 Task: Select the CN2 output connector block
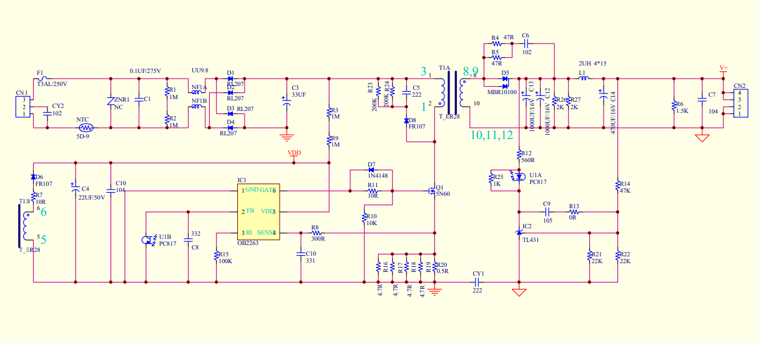point(740,103)
